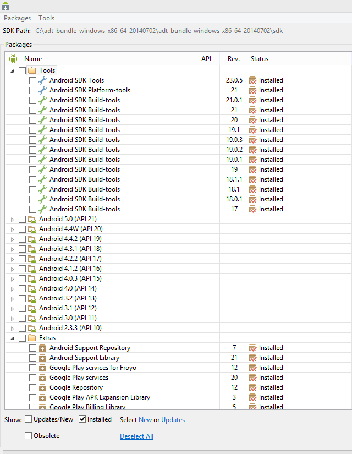Expand the Android 4.4W (API 20) node
352x454 pixels.
coord(12,229)
